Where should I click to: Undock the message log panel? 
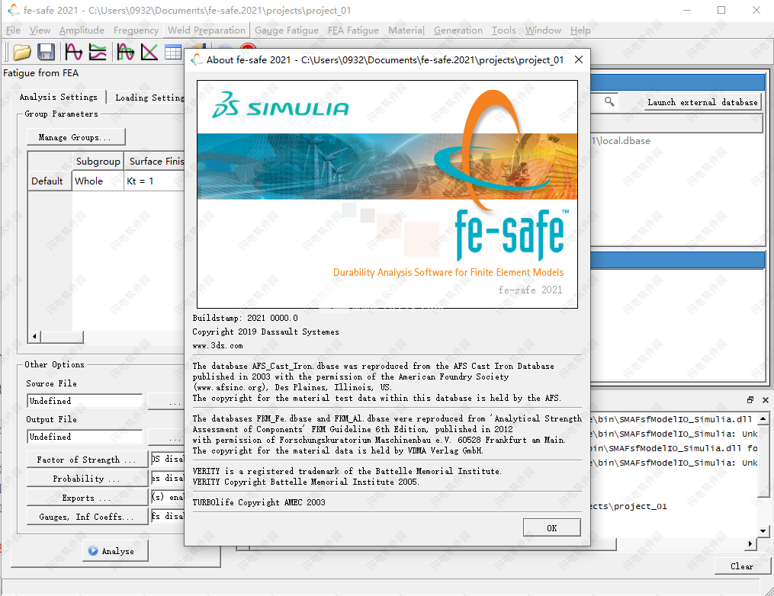point(750,399)
